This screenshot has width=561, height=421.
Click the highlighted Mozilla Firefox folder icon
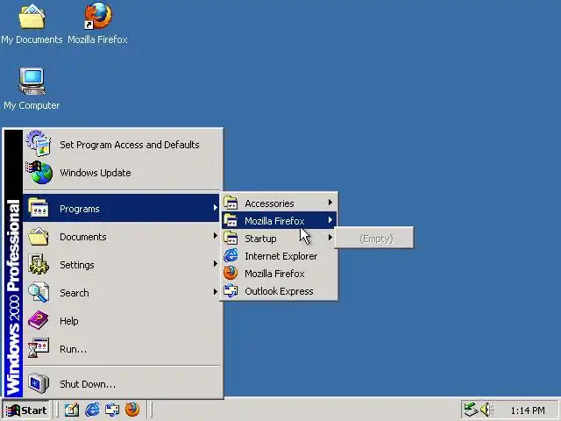(x=231, y=220)
